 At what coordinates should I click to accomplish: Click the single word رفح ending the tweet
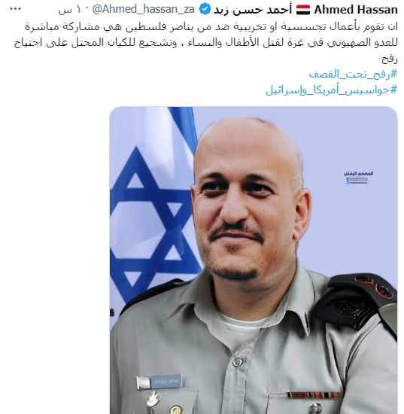(389, 59)
